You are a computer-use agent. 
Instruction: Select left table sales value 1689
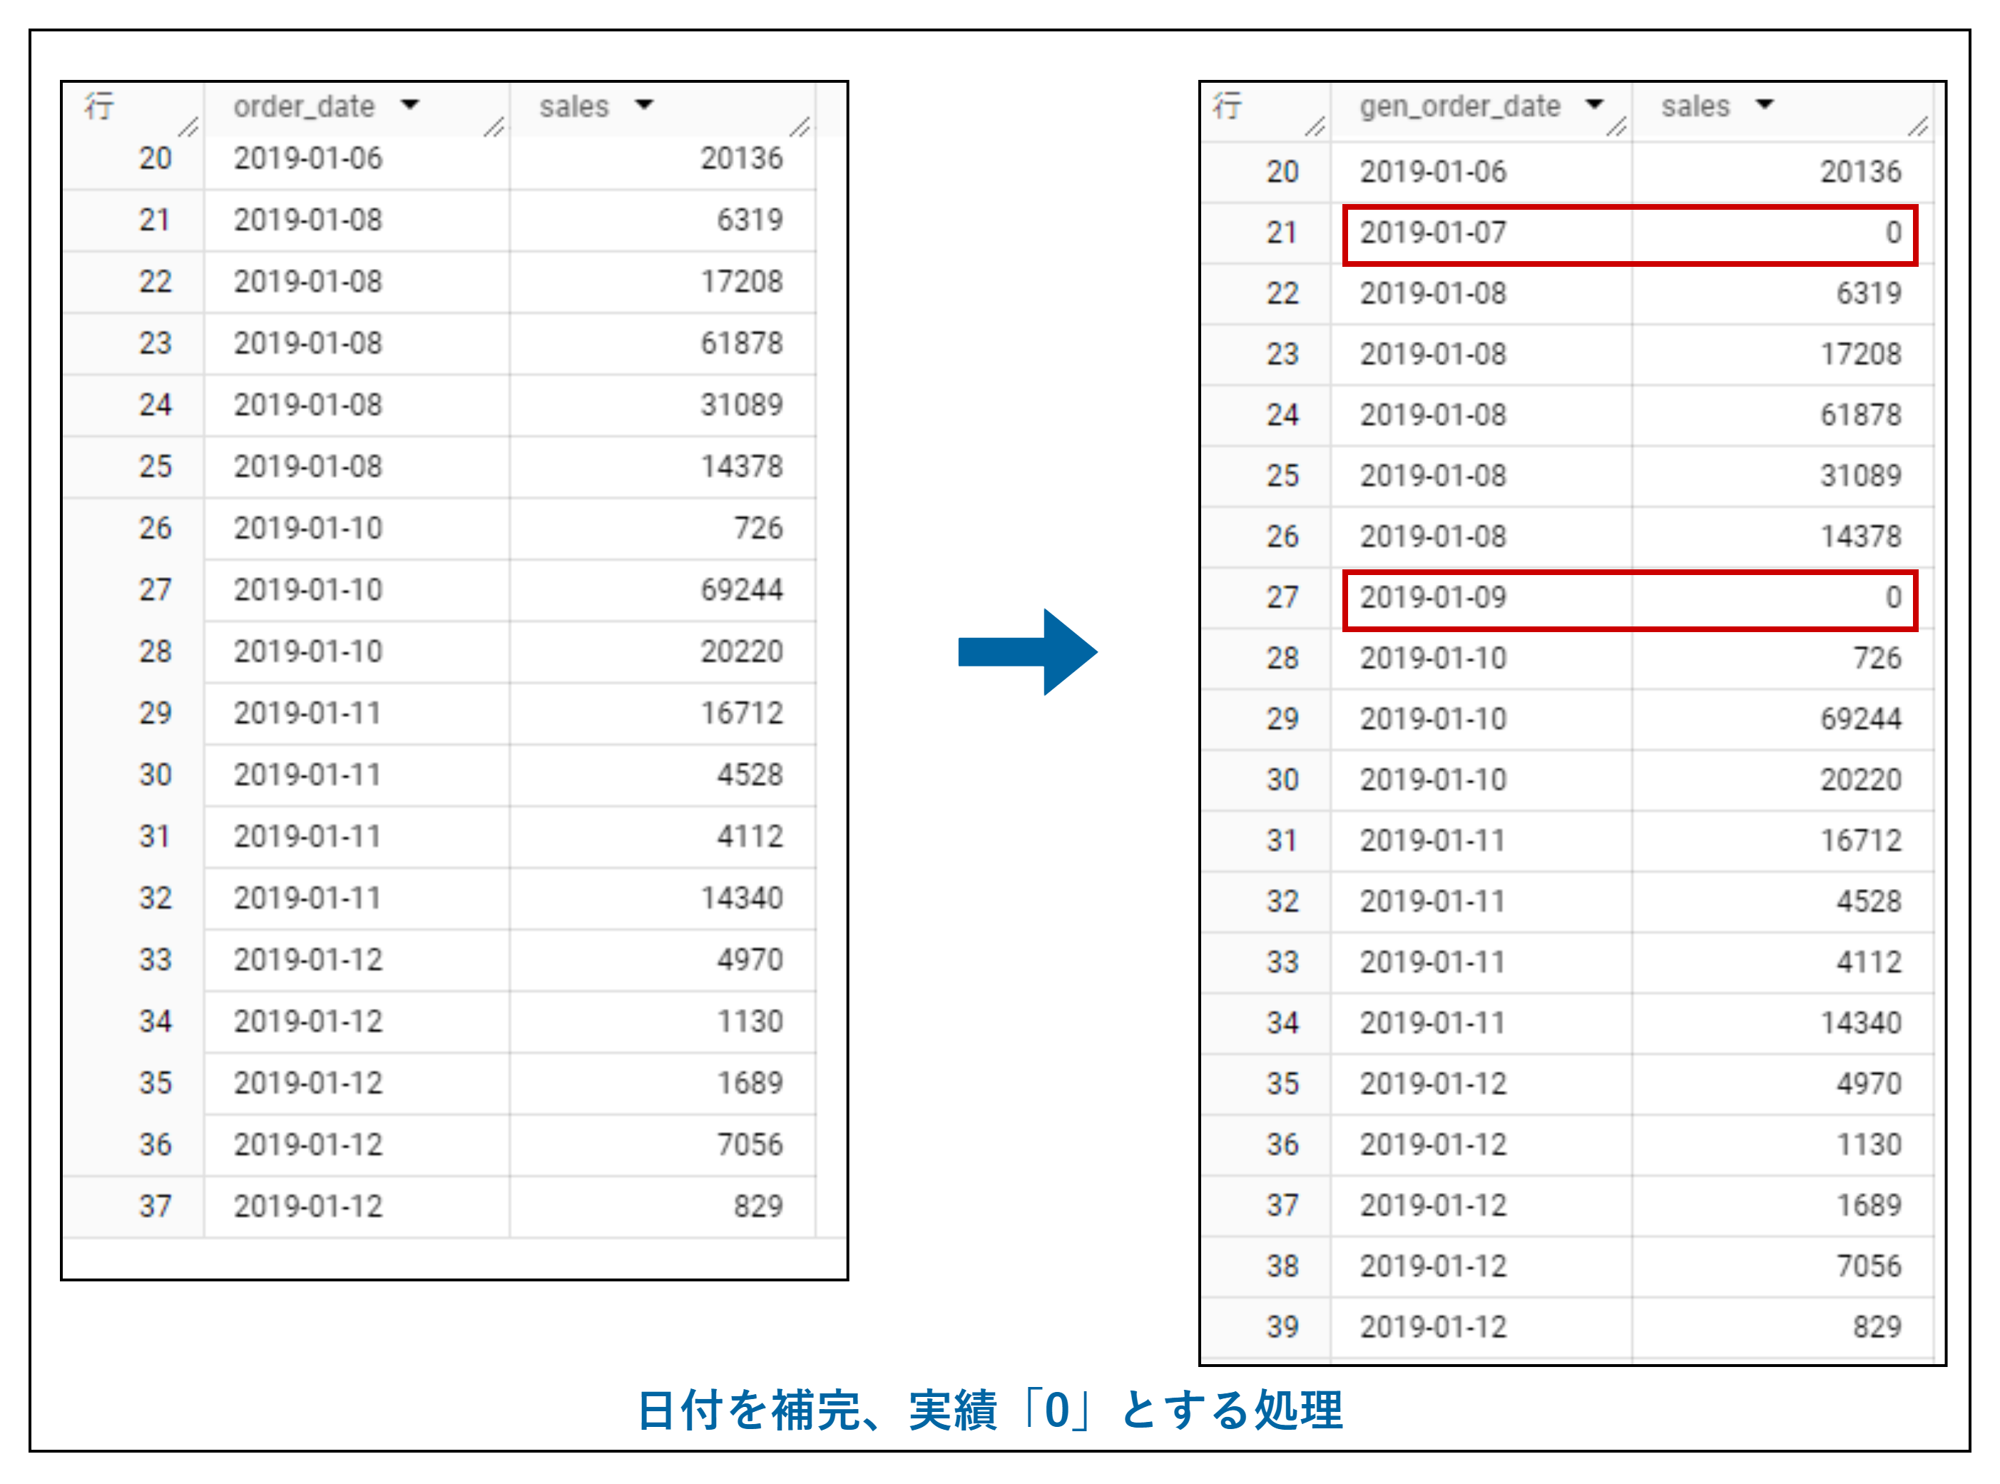tap(750, 1083)
